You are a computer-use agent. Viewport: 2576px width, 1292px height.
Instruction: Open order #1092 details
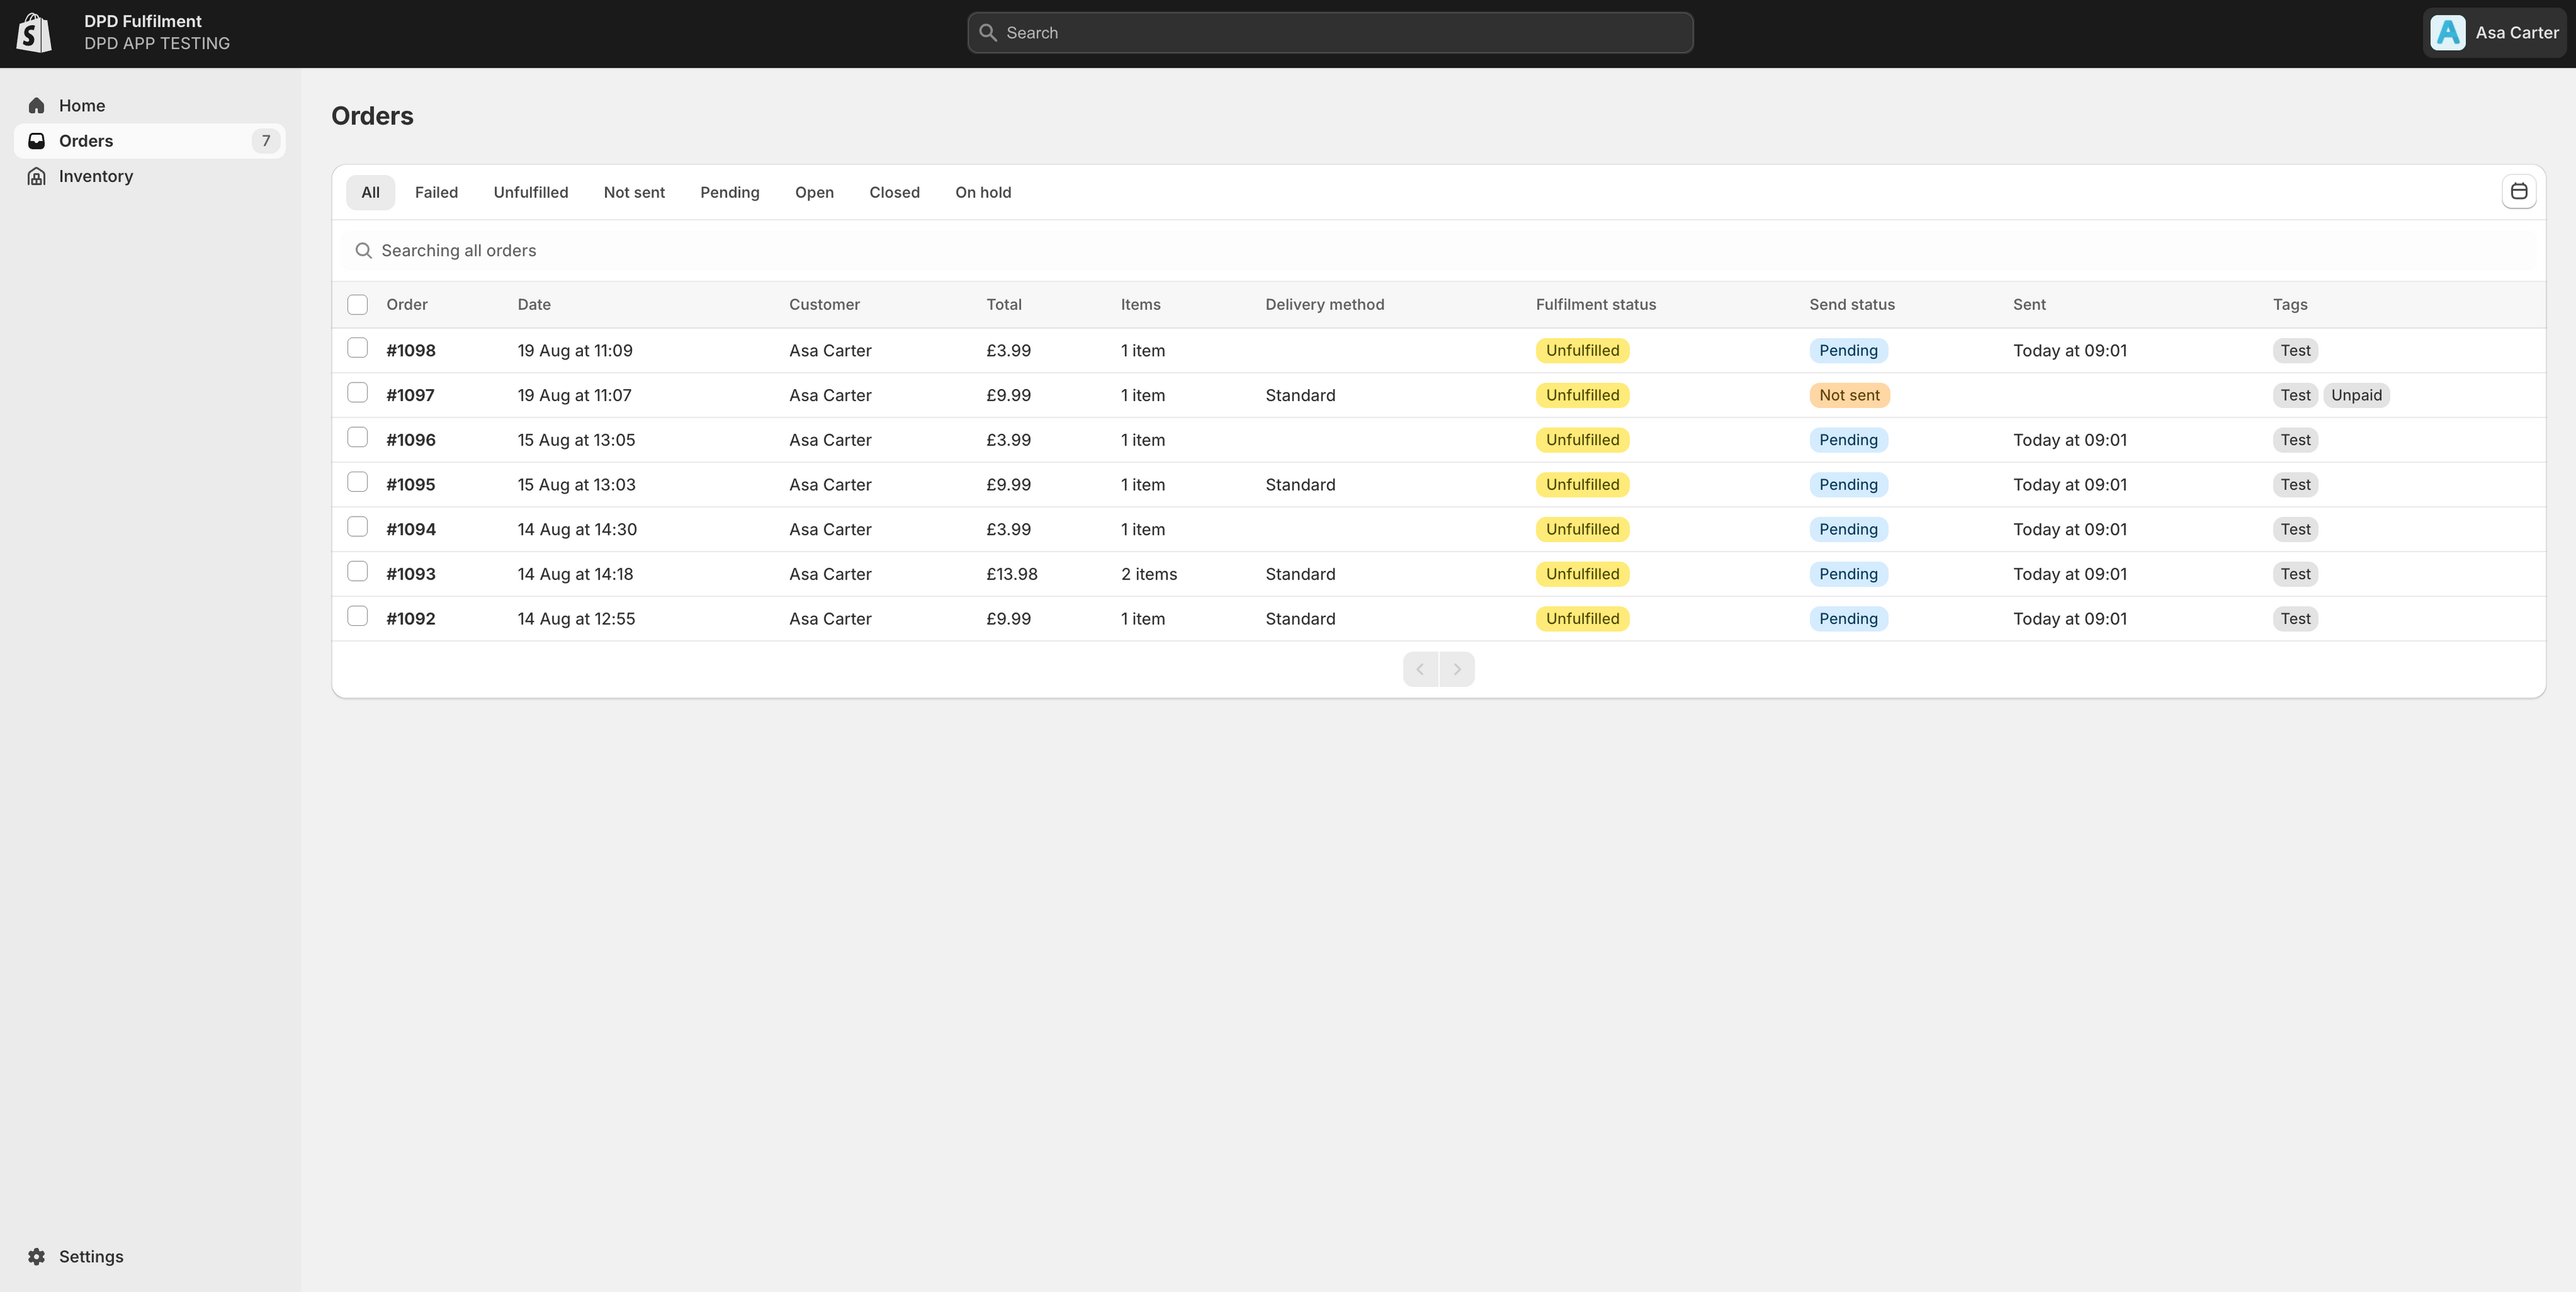point(410,619)
